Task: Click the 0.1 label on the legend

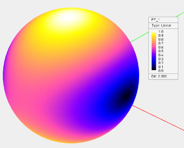Action: [x=161, y=67]
